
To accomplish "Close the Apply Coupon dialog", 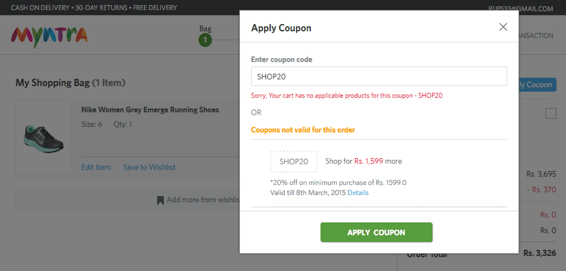I will (503, 27).
